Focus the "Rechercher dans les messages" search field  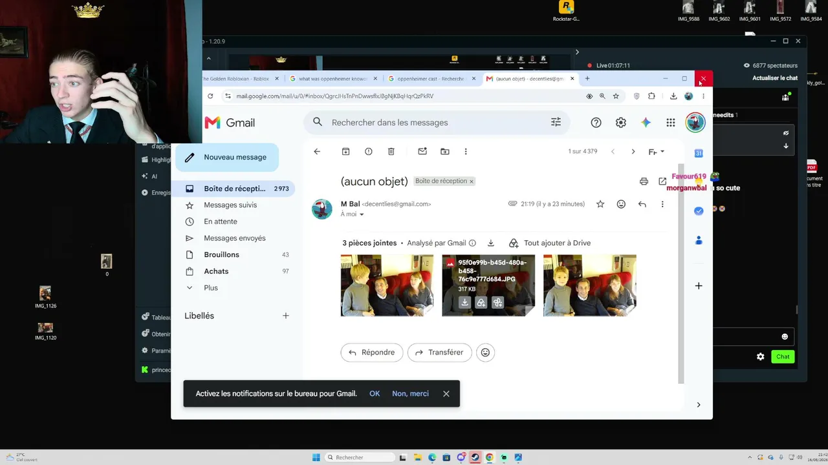coord(437,123)
